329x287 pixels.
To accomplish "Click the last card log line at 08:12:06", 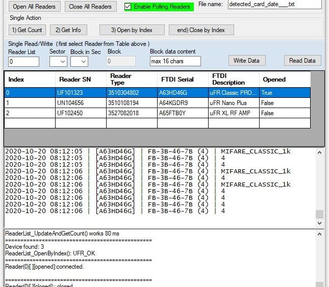I will [115, 211].
